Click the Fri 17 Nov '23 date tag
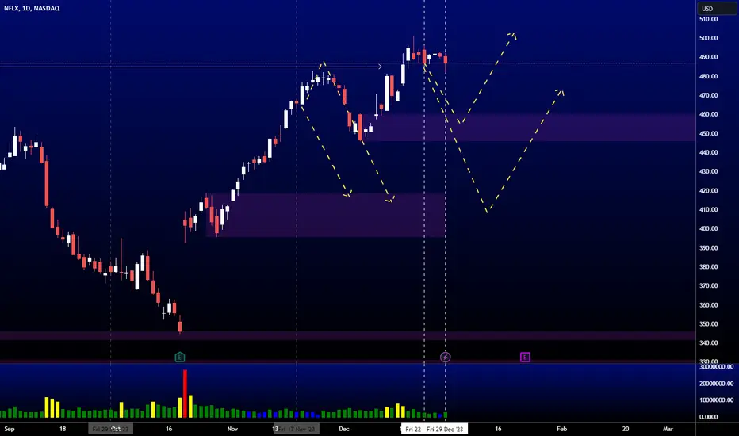 pyautogui.click(x=297, y=429)
